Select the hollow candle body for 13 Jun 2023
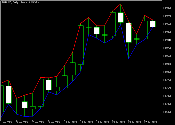The width and height of the screenshot is (175, 125). pyautogui.click(x=64, y=82)
